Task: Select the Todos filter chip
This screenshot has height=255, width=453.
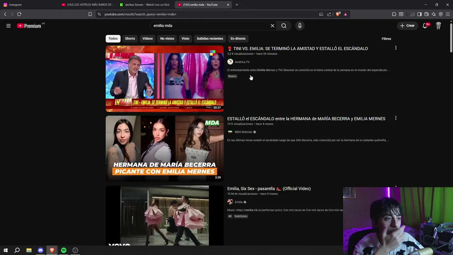Action: pos(113,38)
